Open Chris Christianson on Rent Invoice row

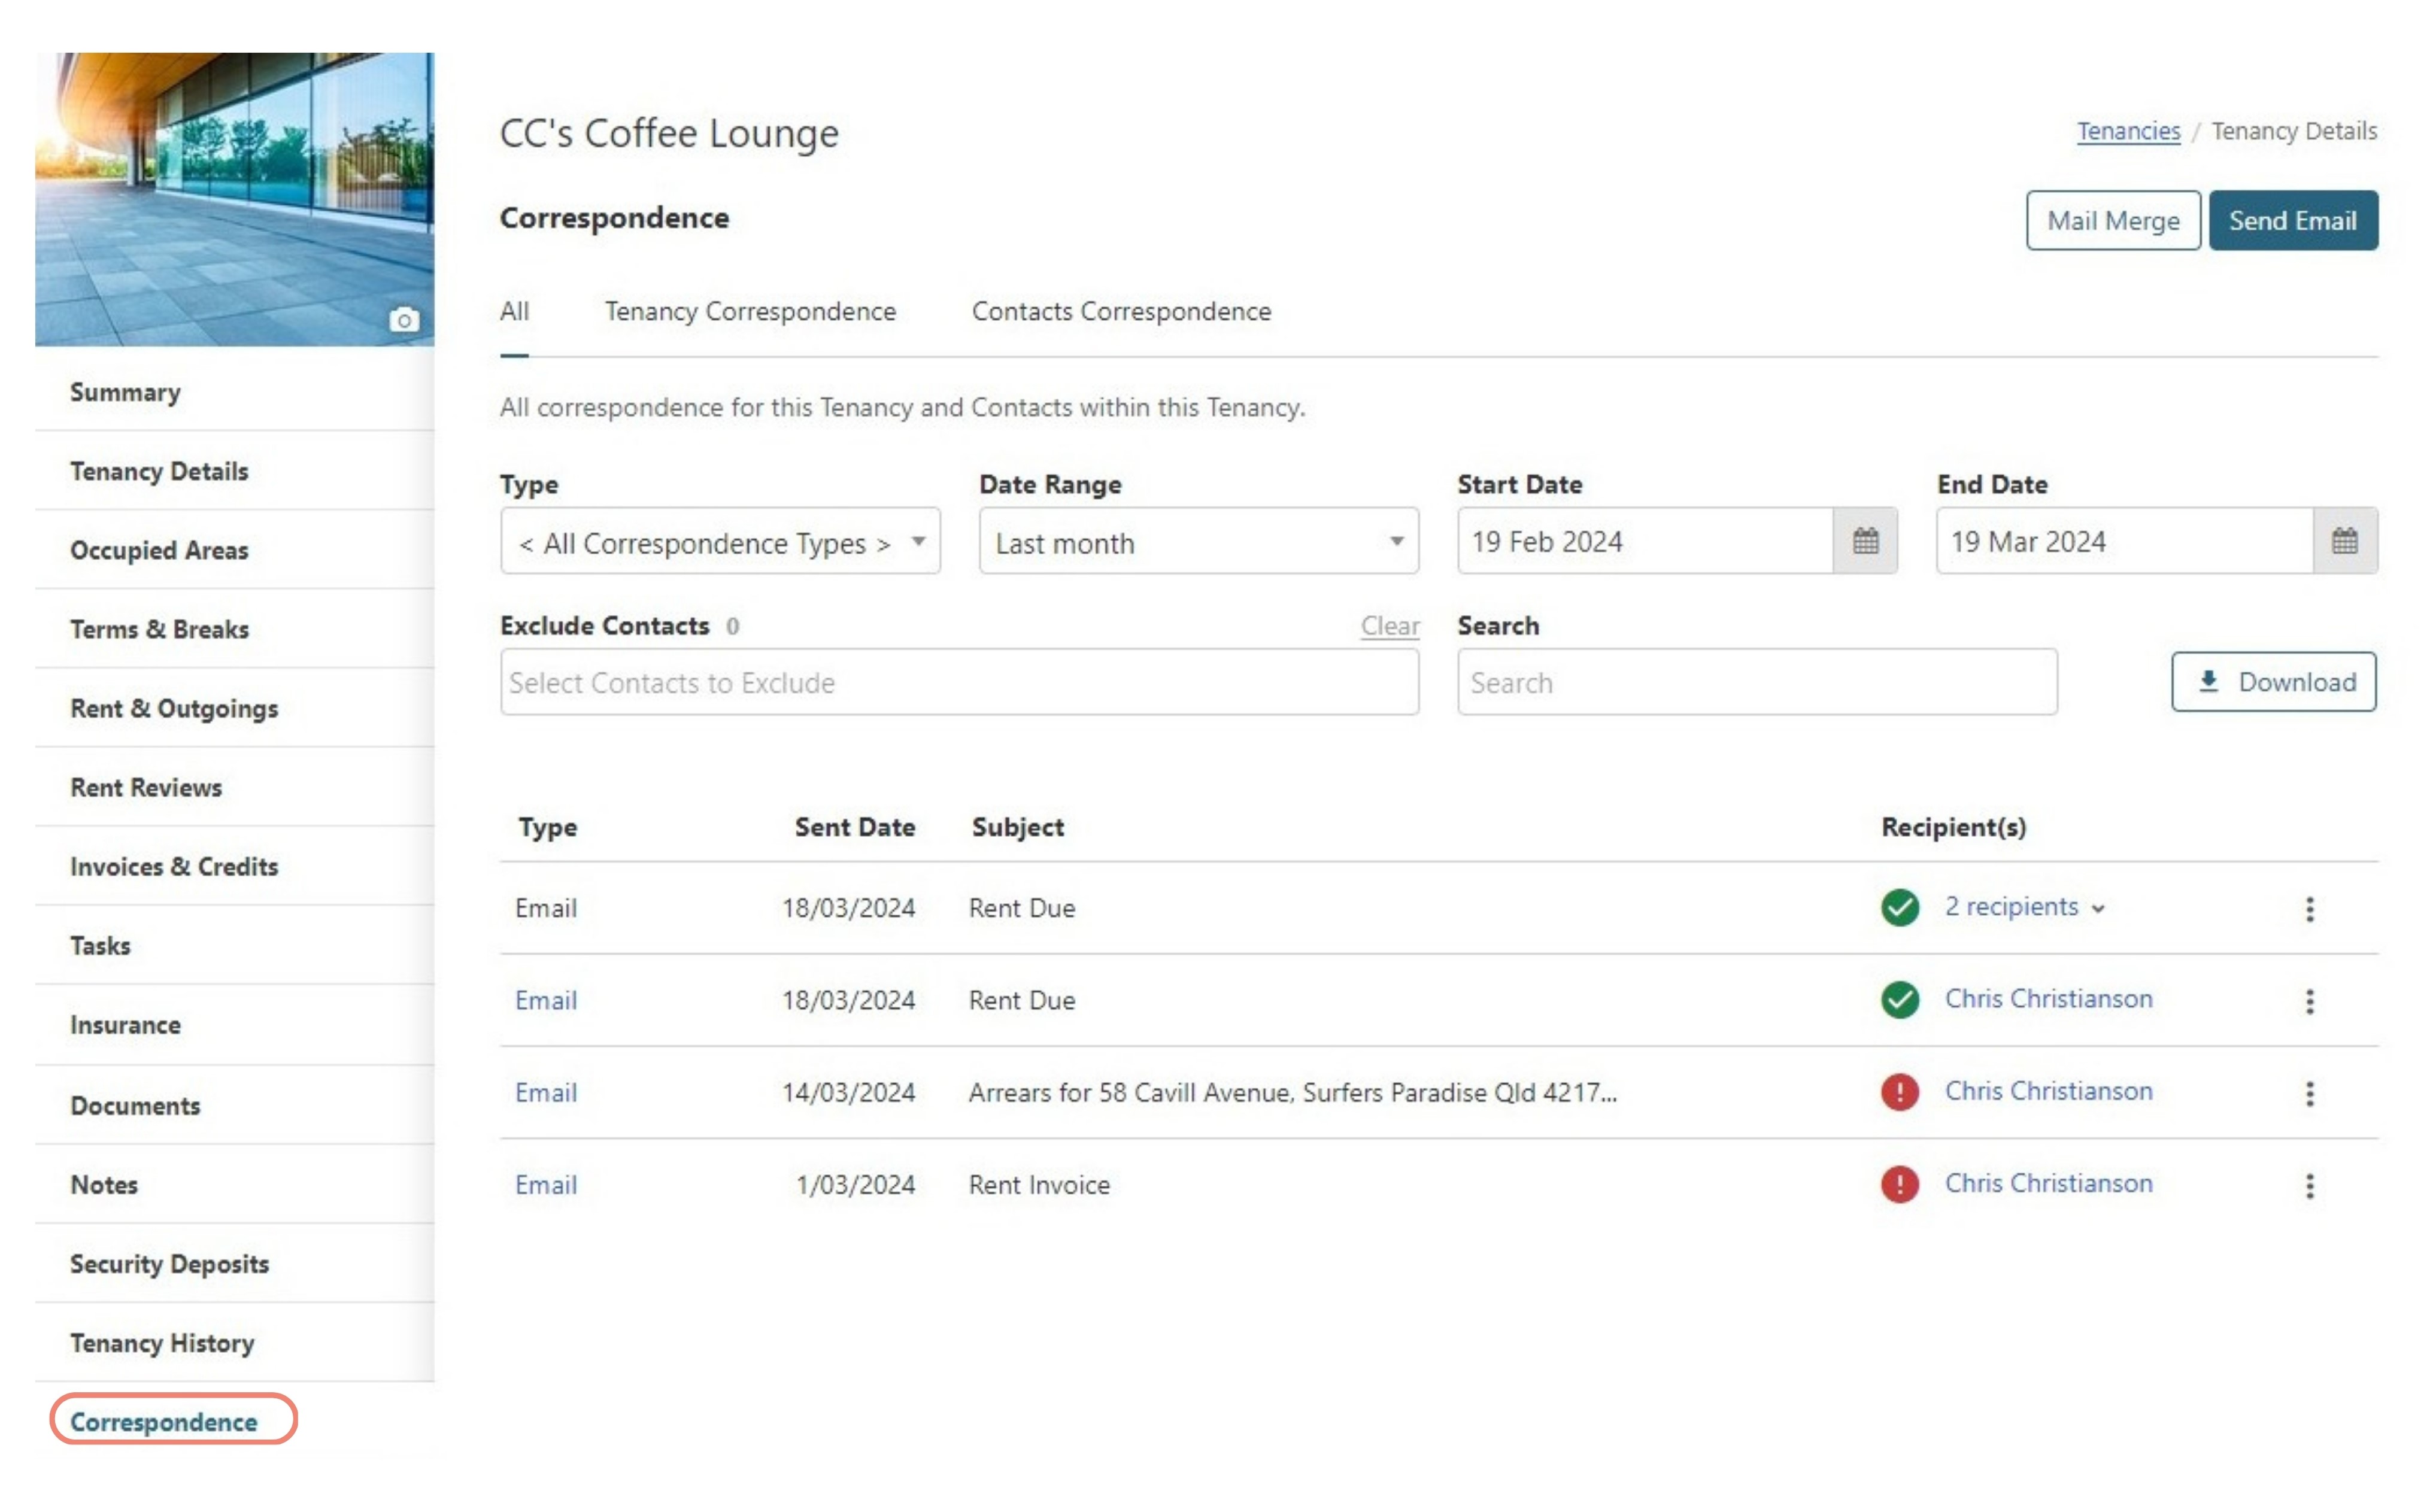2049,1184
